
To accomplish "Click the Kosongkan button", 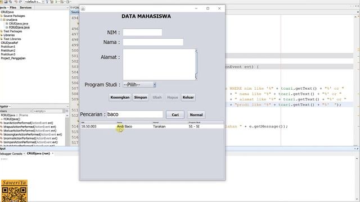I will (120, 97).
